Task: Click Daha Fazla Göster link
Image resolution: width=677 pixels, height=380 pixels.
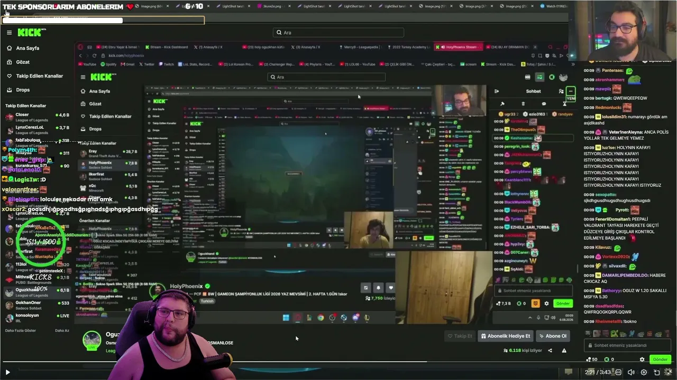Action: click(21, 330)
